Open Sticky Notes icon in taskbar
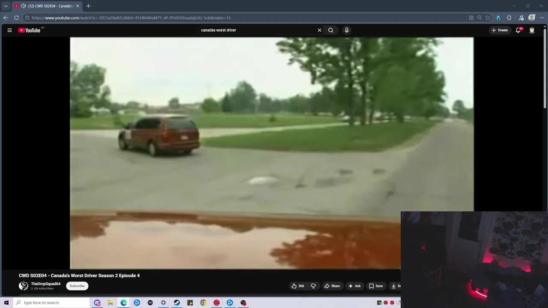The width and height of the screenshot is (548, 308). 190,302
